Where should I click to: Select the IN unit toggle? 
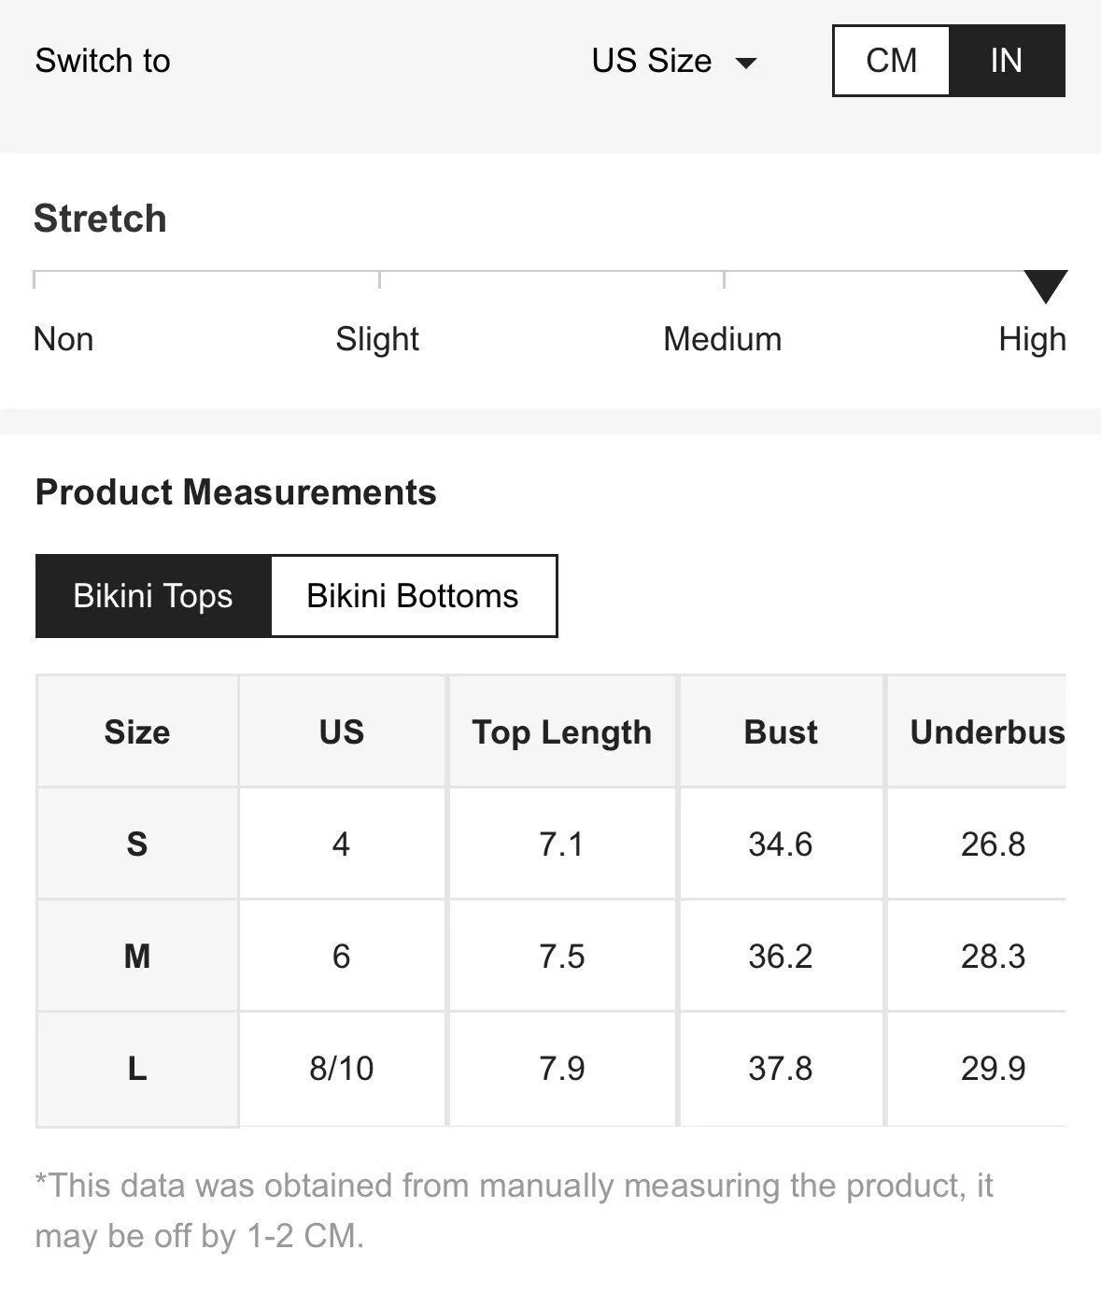point(1007,61)
